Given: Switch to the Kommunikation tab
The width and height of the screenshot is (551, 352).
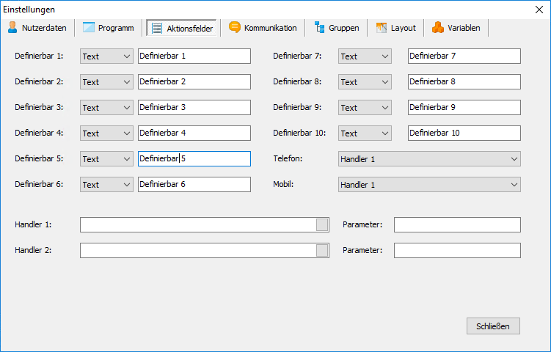Looking at the screenshot, I should coord(263,28).
